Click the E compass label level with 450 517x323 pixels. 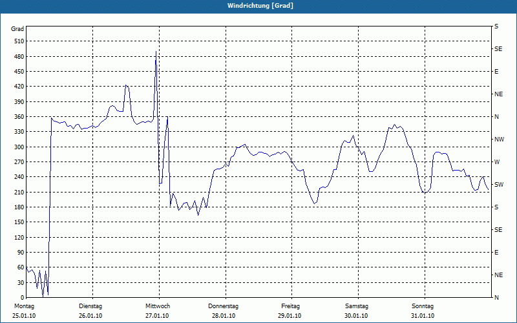496,72
